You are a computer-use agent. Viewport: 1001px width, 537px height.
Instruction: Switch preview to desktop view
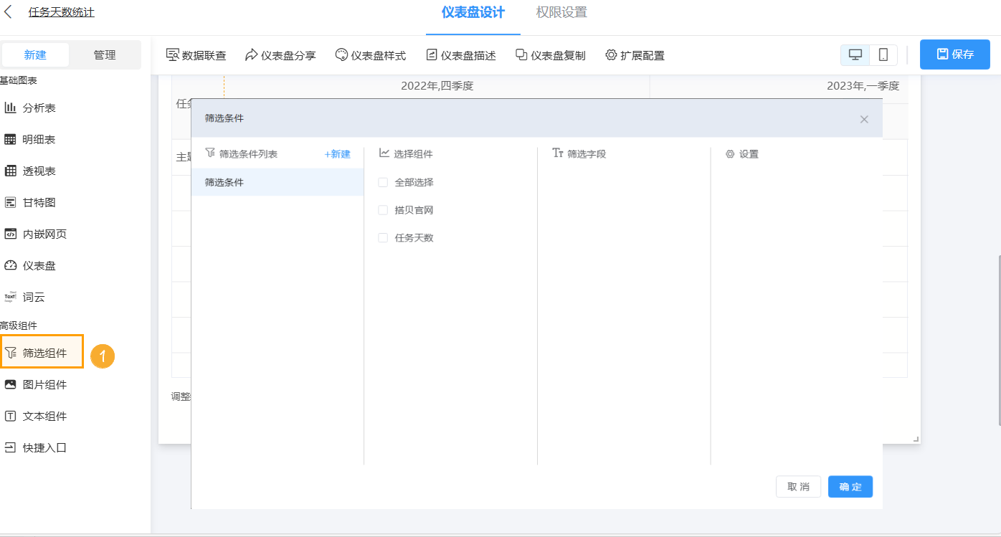[856, 54]
